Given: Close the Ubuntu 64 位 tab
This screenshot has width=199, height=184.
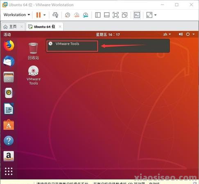Looking at the screenshot, I should tap(60, 27).
